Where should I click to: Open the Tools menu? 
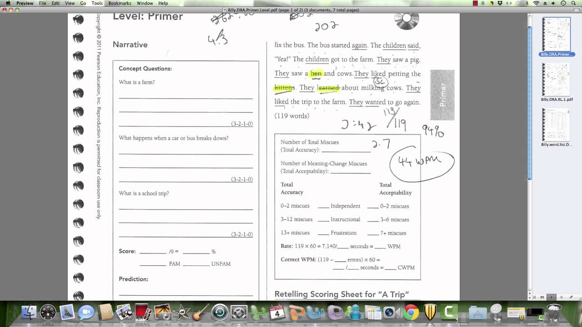coord(97,3)
